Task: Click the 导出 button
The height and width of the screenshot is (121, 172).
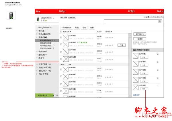Action: [84, 28]
